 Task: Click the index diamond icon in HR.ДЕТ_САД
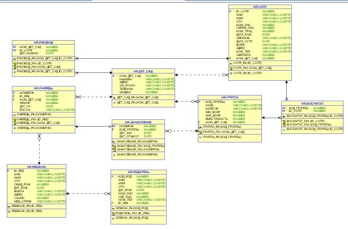(x=114, y=103)
